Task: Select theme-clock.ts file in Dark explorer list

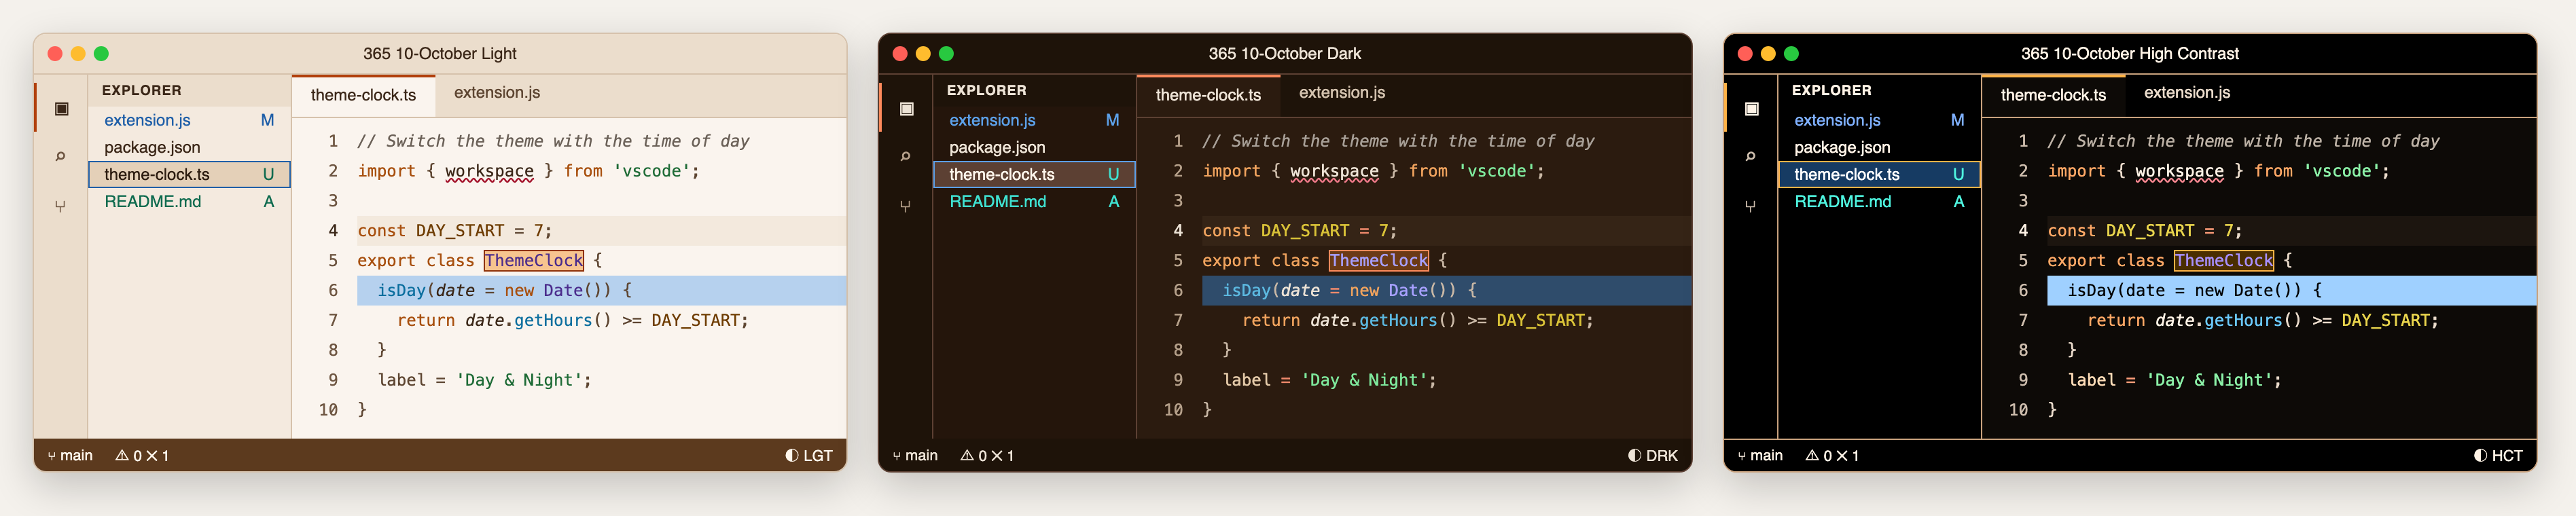Action: coord(1034,174)
